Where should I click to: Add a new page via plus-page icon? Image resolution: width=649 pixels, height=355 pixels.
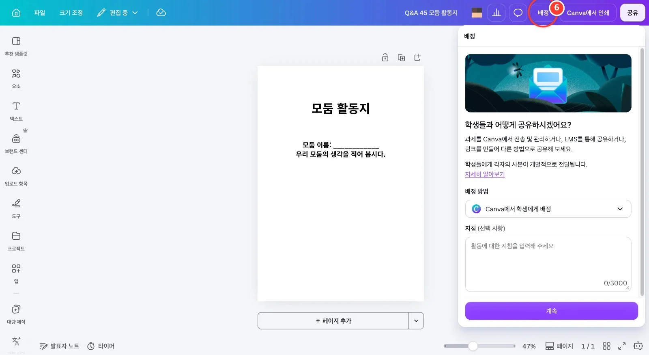(x=417, y=58)
